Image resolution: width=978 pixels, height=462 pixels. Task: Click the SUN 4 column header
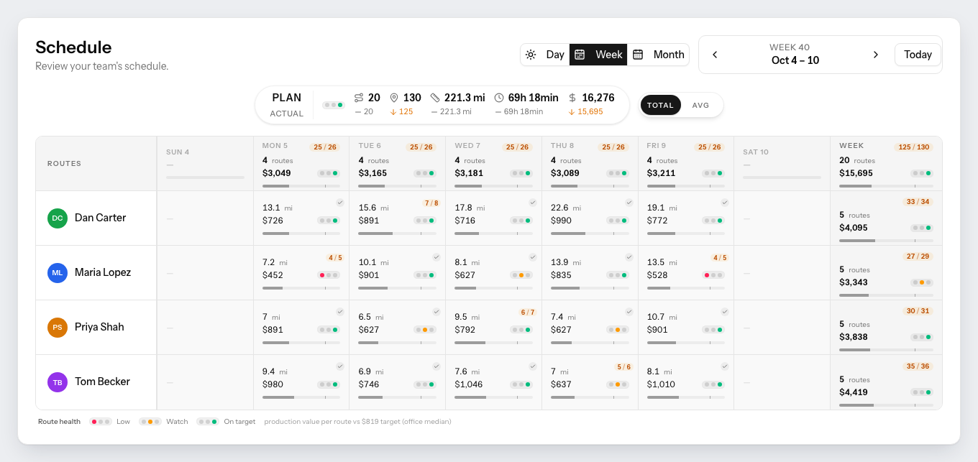tap(205, 163)
